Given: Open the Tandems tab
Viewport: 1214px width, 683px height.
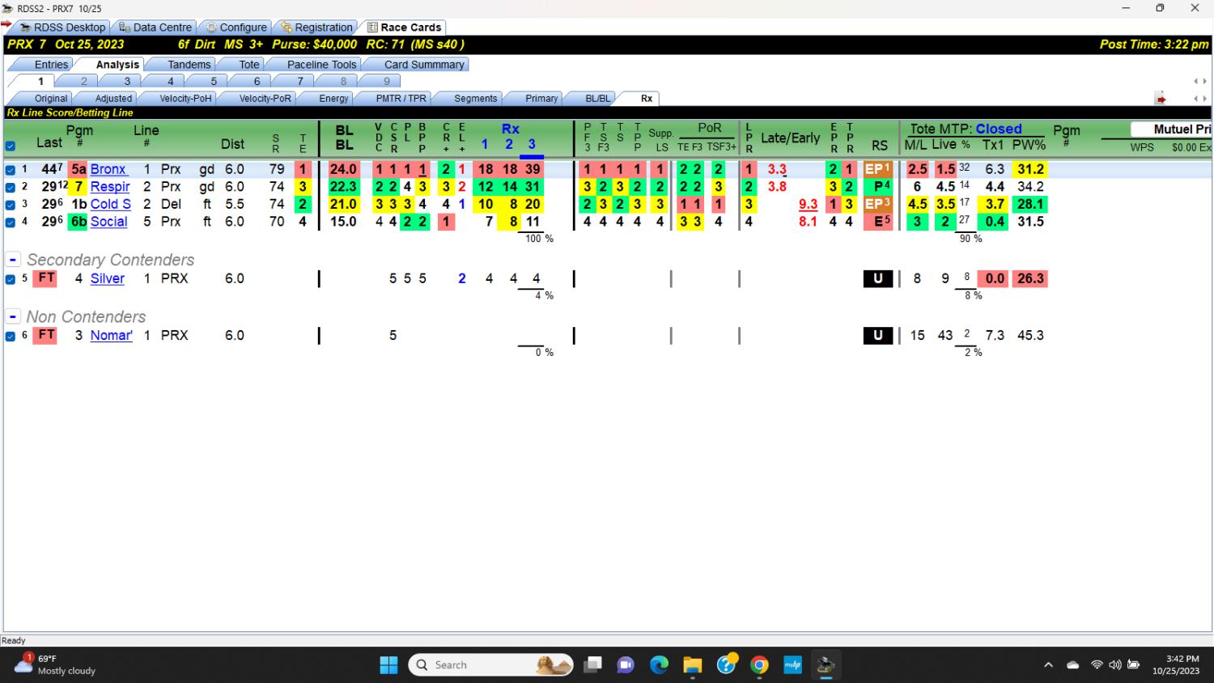Looking at the screenshot, I should coord(189,65).
